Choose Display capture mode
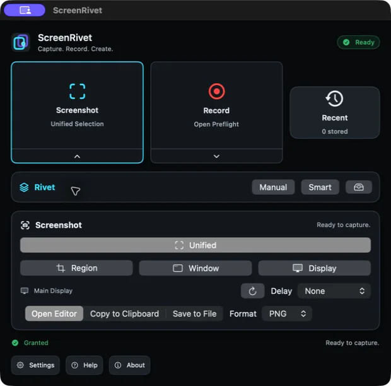 point(315,268)
